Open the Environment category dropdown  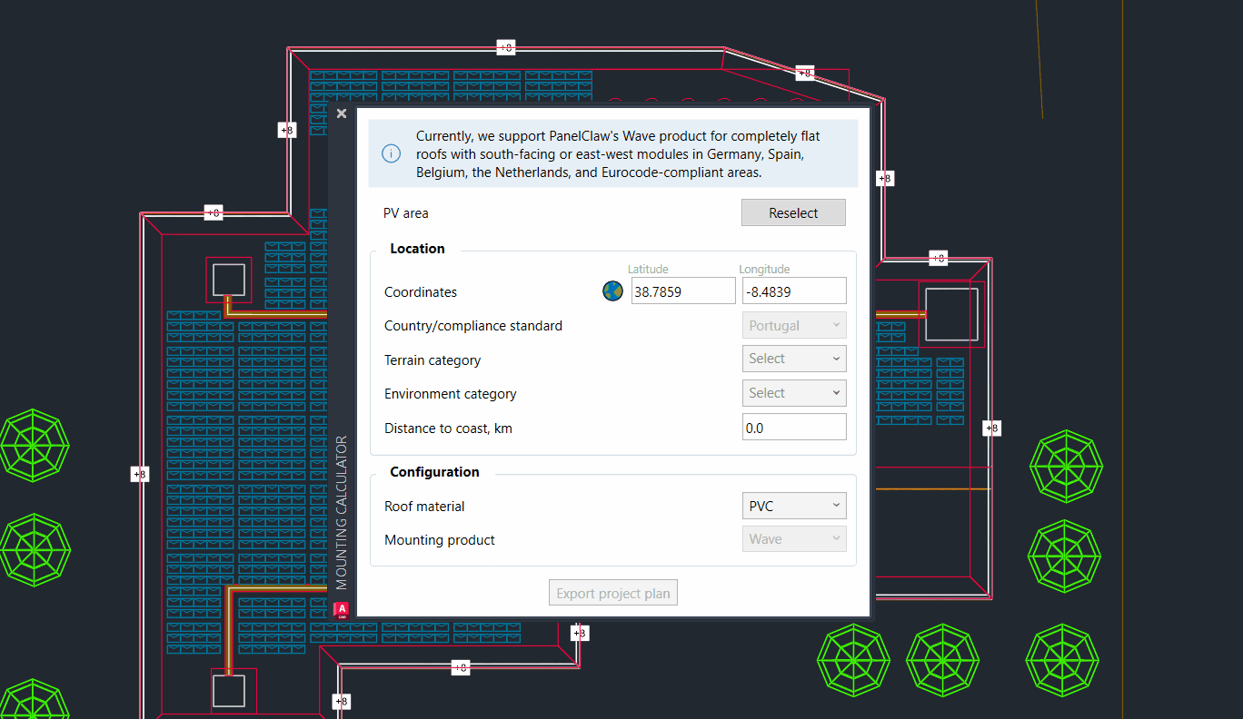click(794, 393)
